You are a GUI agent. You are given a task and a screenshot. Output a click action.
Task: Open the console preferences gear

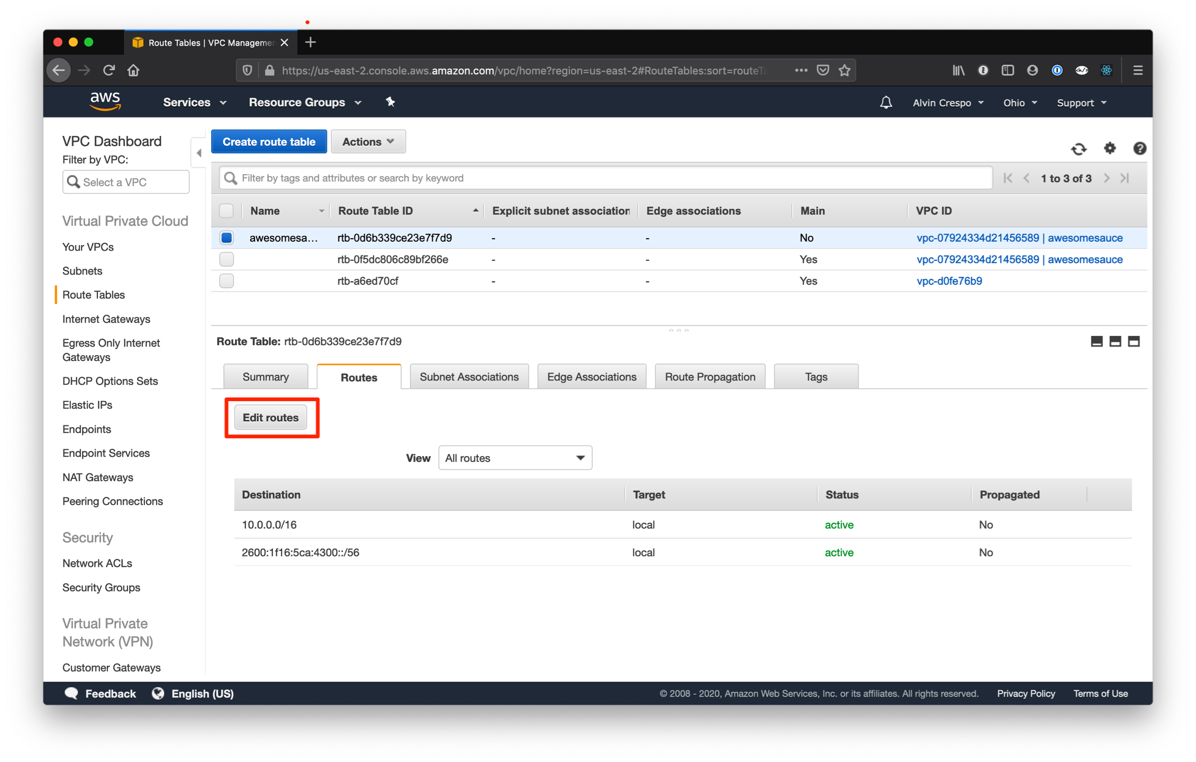pos(1110,149)
